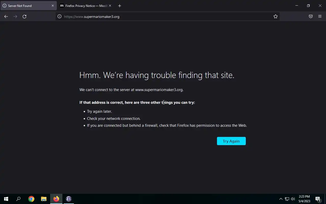
Task: Launch Google Chrome from taskbar
Action: pyautogui.click(x=31, y=199)
